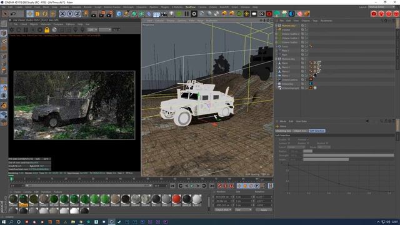The width and height of the screenshot is (400, 225).
Task: Select the OctaneCamera object row
Action: point(289,79)
